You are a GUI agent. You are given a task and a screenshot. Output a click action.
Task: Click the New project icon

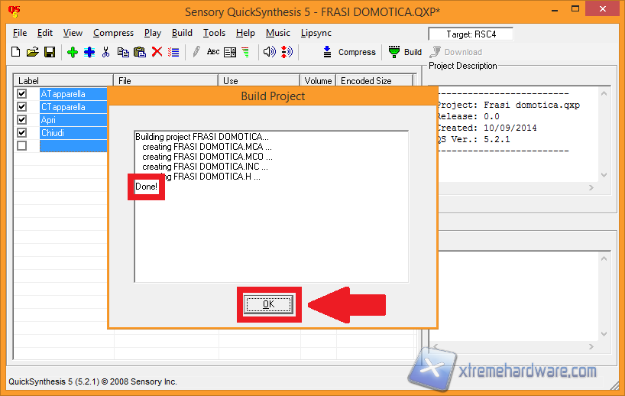click(x=15, y=52)
